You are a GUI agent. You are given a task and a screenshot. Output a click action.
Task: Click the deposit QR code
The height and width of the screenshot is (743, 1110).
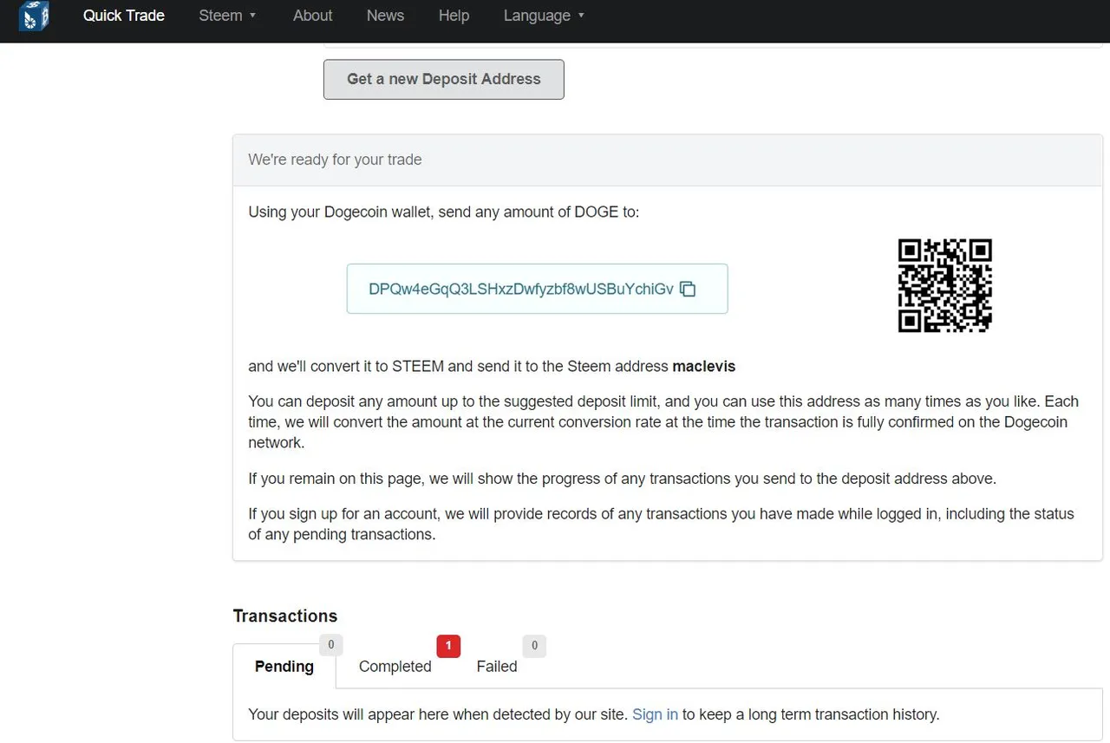944,285
